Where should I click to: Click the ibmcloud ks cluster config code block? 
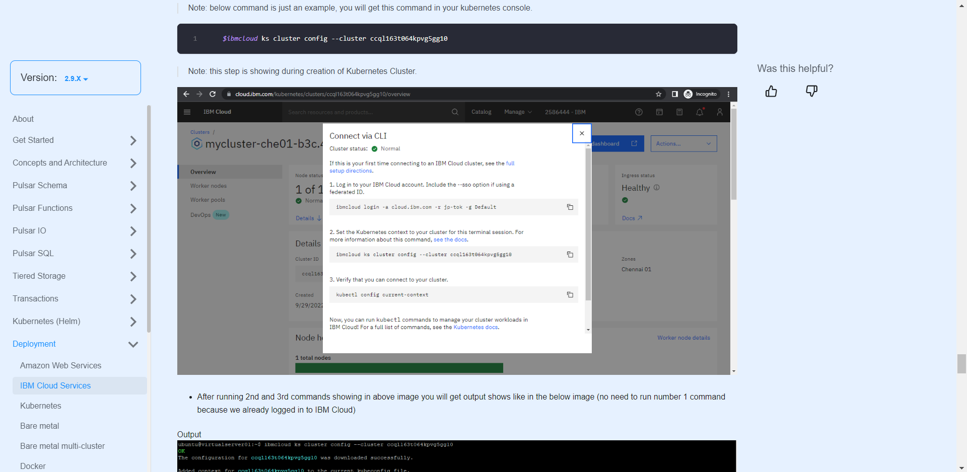[x=457, y=39]
